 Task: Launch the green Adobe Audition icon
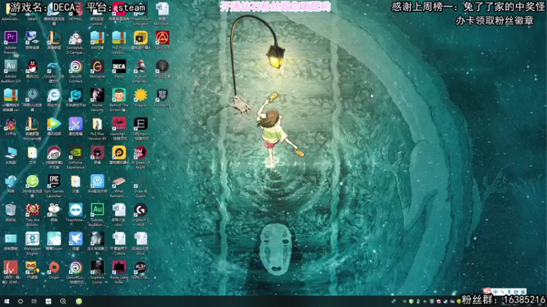pos(97,215)
